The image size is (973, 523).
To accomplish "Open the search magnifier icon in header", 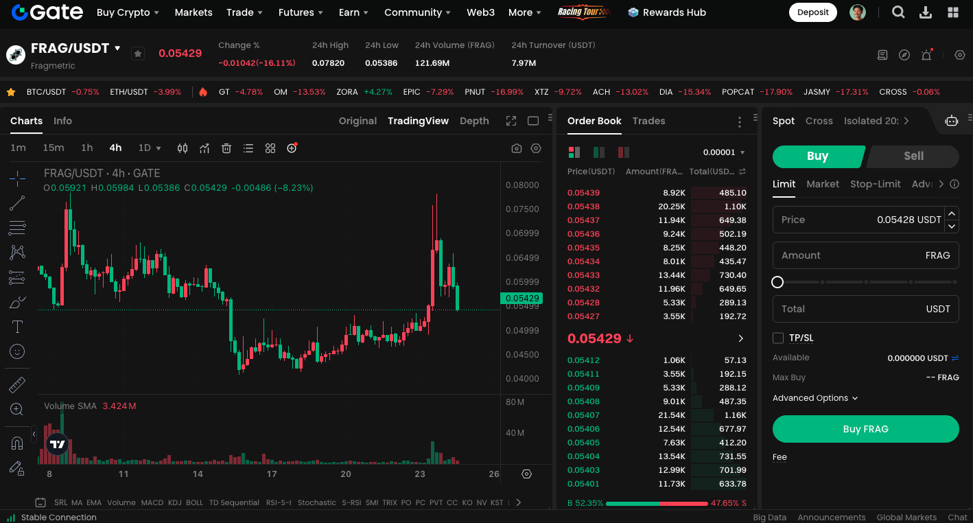I will coord(898,12).
